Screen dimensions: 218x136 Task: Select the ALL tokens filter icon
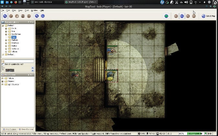click(x=182, y=16)
